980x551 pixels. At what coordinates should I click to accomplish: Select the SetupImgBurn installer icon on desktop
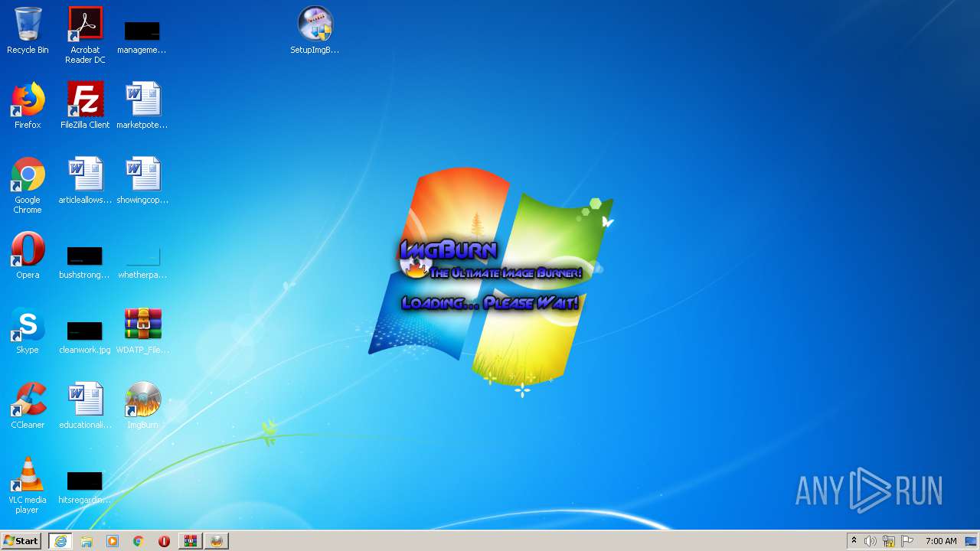tap(315, 31)
